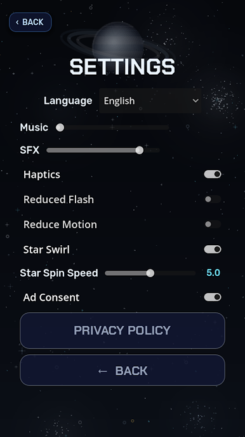The image size is (245, 437).
Task: Click the Settings heading title
Action: [x=122, y=67]
